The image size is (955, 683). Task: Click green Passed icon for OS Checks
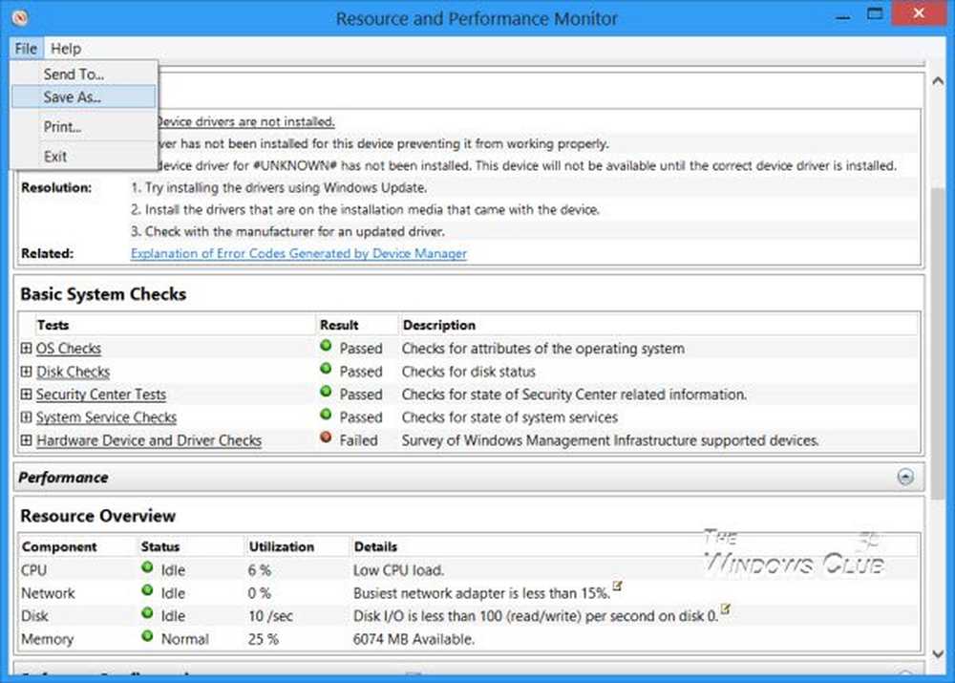pos(326,346)
